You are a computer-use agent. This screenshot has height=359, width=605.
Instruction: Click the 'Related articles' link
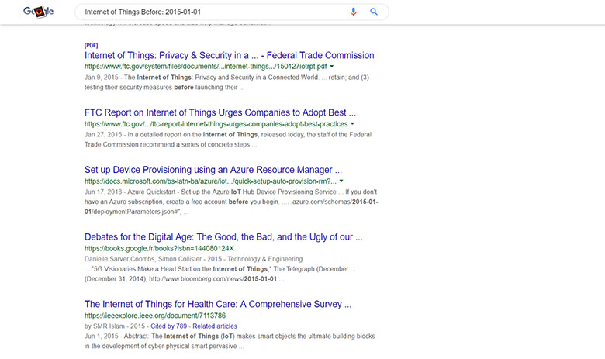(x=215, y=326)
